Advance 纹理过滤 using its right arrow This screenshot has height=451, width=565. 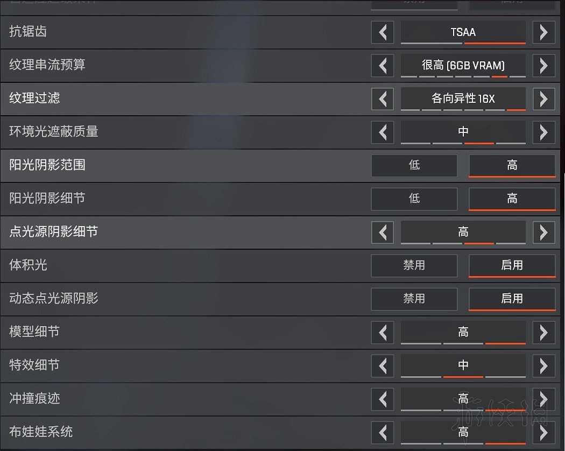click(544, 99)
